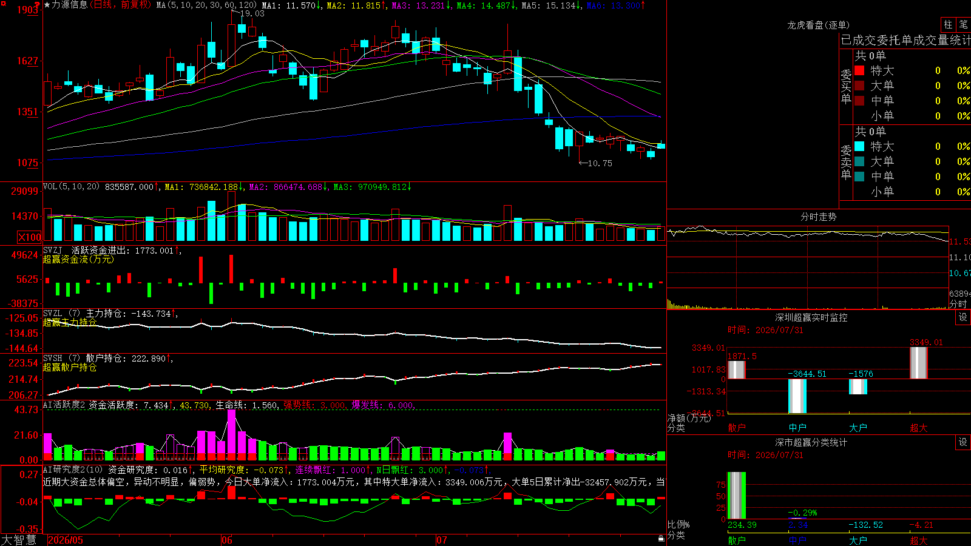
Task: Click the 中户 bar in 深圳超赢实时监控
Action: (x=797, y=396)
